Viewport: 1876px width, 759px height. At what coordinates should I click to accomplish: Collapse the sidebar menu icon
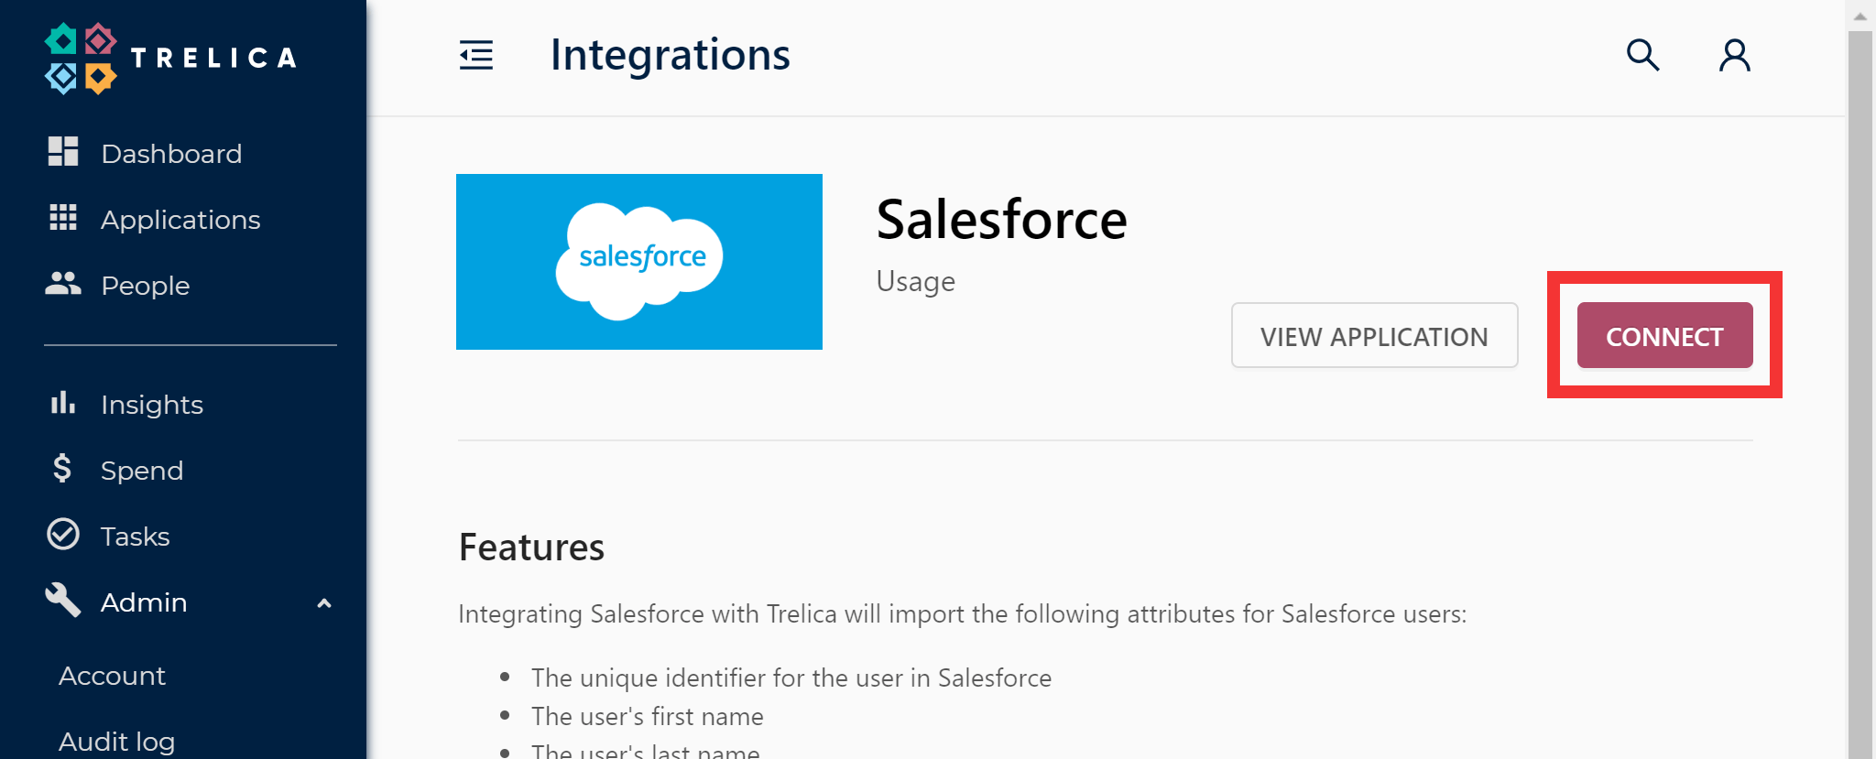tap(476, 55)
